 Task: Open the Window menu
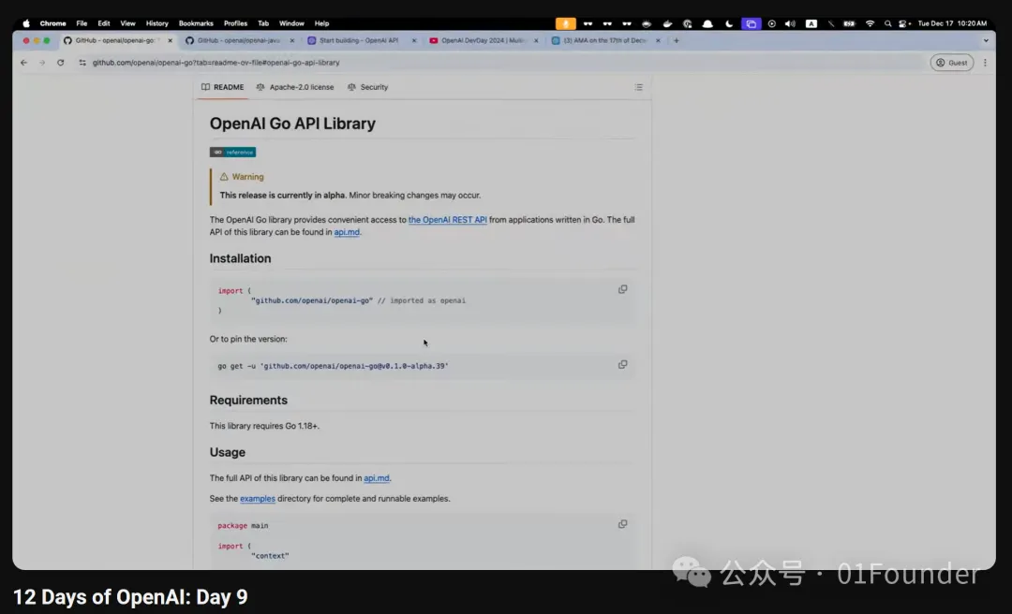point(291,23)
